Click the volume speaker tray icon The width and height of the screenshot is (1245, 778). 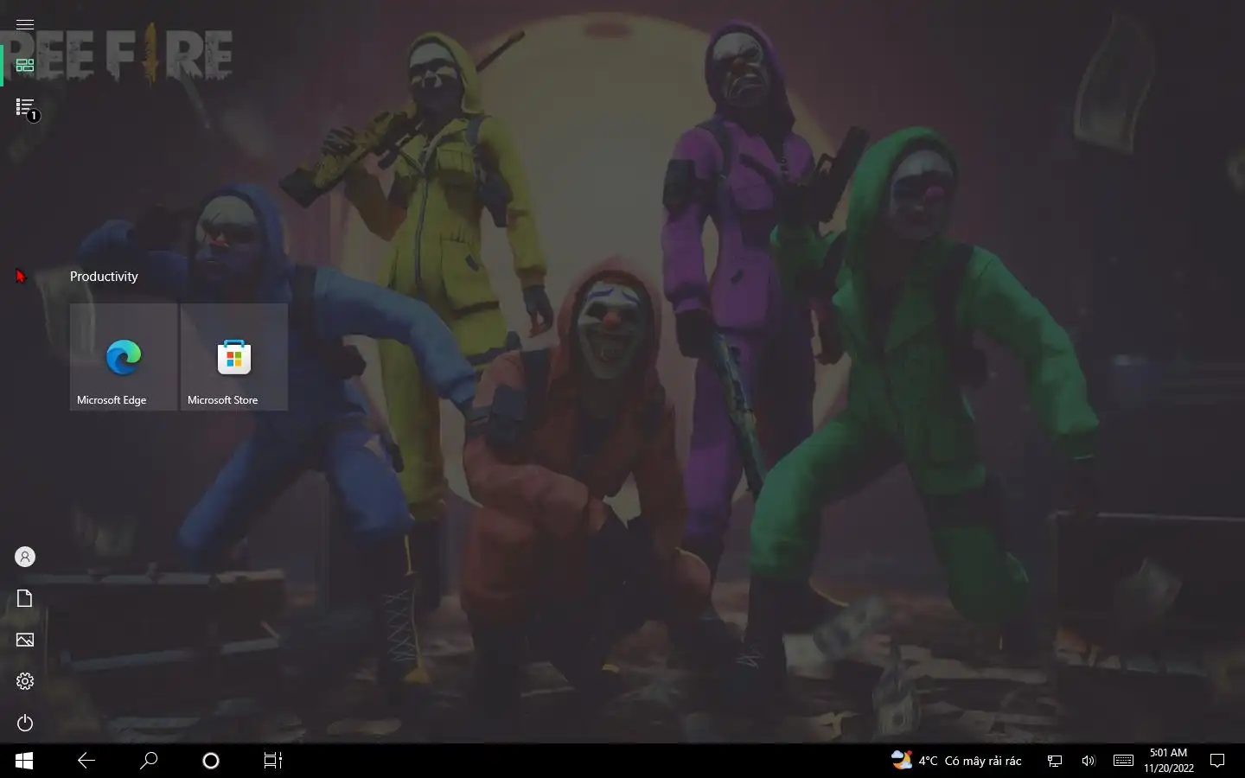(x=1089, y=761)
